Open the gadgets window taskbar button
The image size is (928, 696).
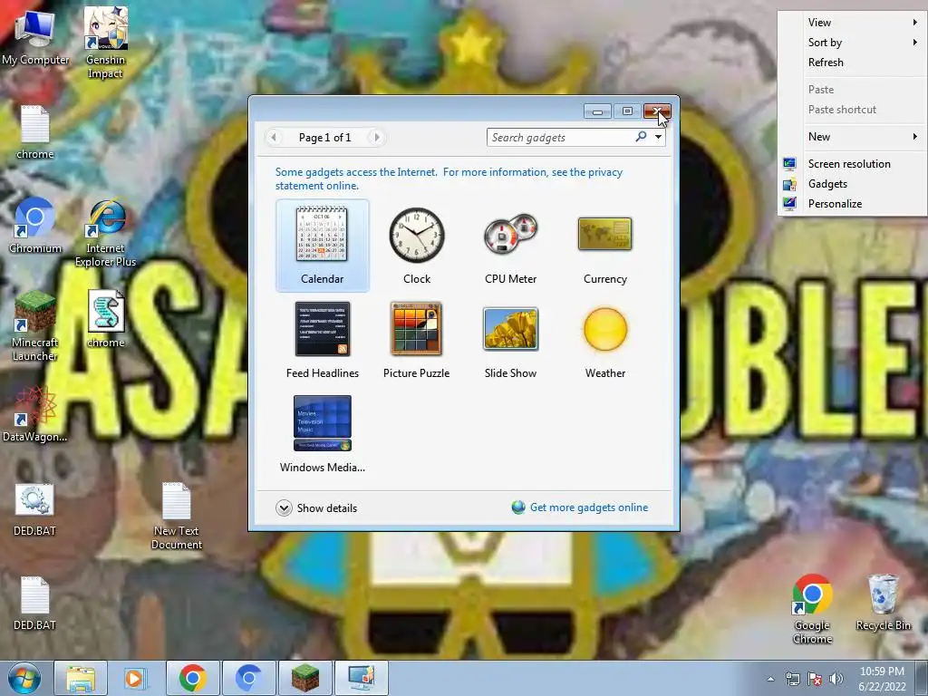point(361,678)
